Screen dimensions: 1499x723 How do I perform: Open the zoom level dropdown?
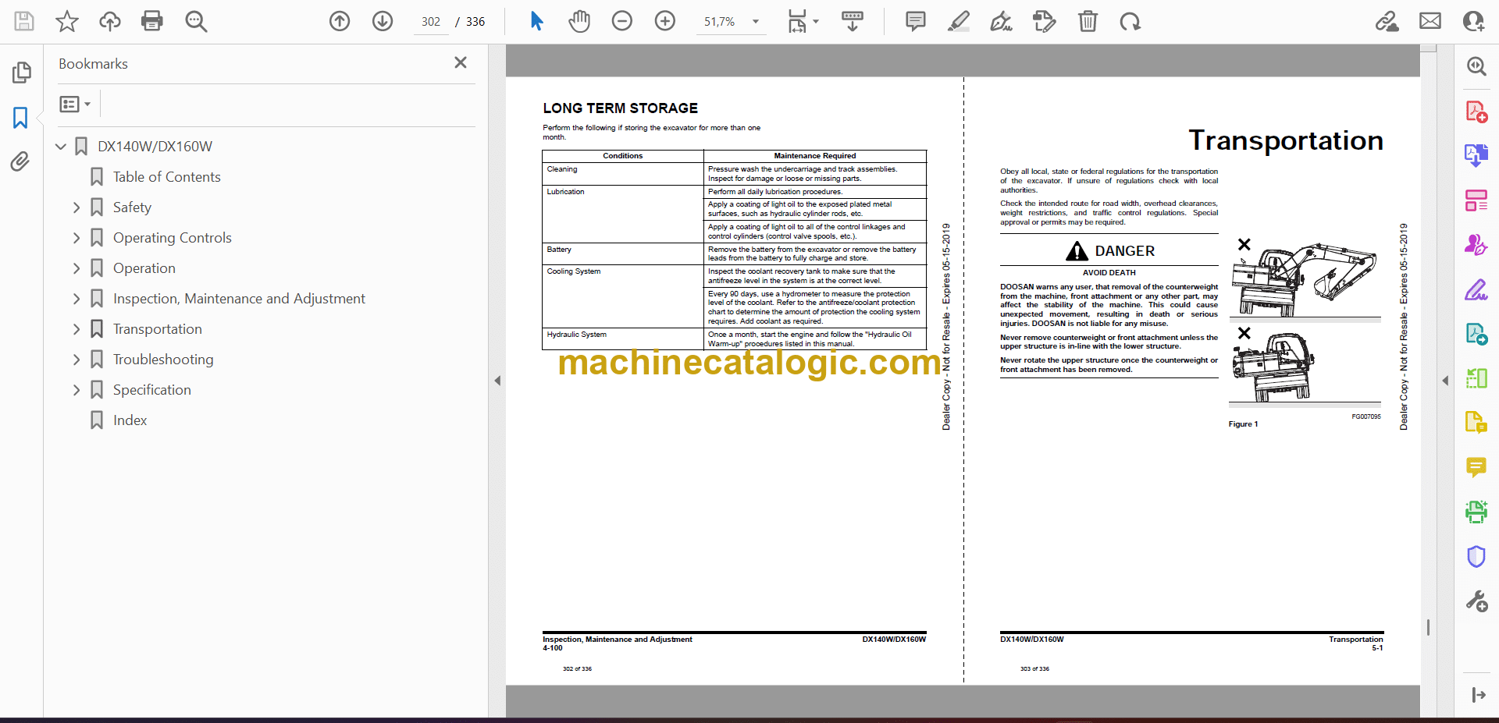[x=755, y=22]
